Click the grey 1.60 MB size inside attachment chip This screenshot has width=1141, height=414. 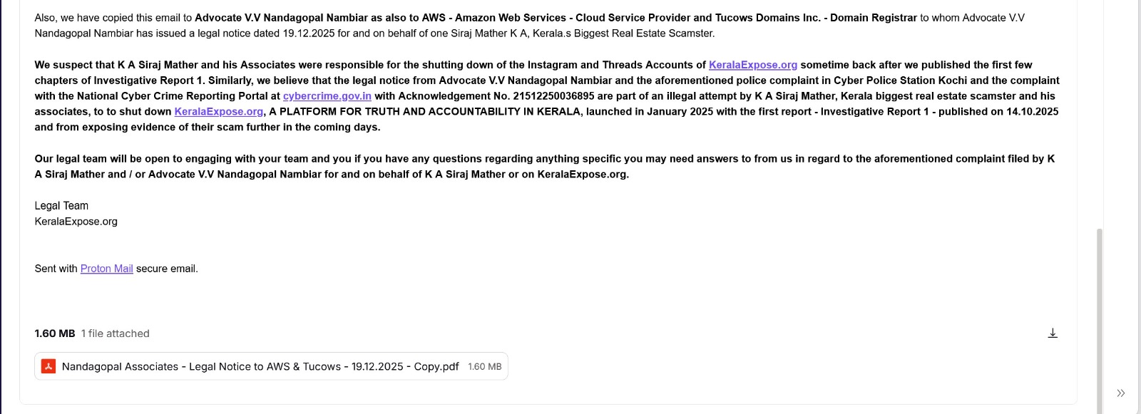(x=484, y=367)
